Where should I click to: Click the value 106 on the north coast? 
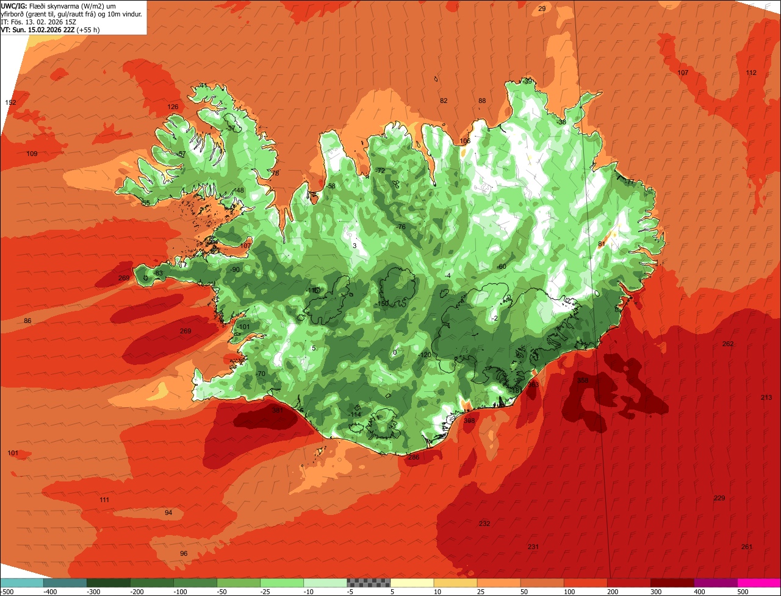click(465, 141)
